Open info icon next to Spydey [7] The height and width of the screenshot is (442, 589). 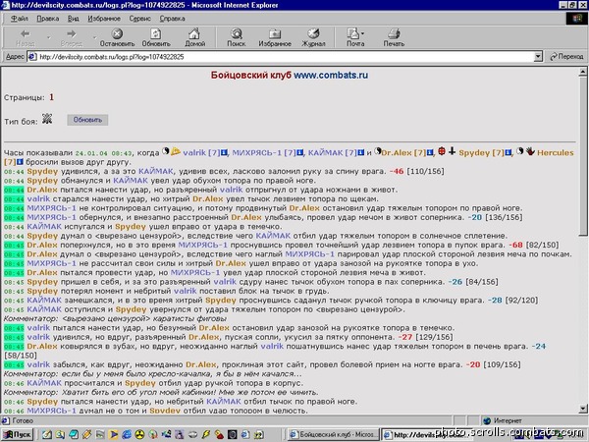(508, 152)
